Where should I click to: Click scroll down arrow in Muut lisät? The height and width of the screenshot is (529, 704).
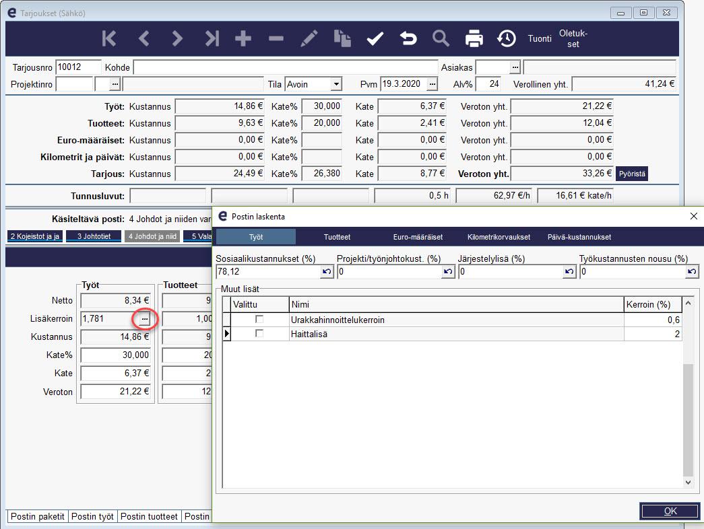(x=688, y=483)
